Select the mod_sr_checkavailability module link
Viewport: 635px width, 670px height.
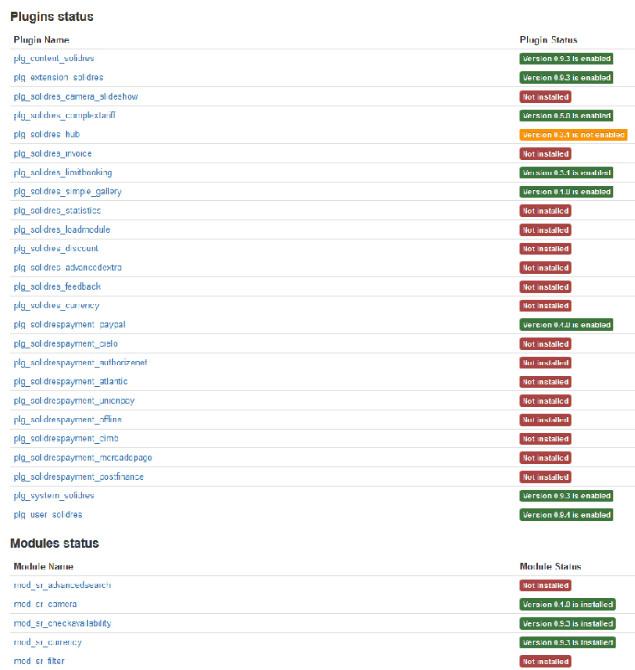pos(62,623)
